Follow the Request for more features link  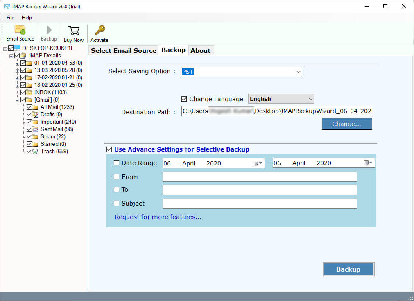pyautogui.click(x=158, y=217)
